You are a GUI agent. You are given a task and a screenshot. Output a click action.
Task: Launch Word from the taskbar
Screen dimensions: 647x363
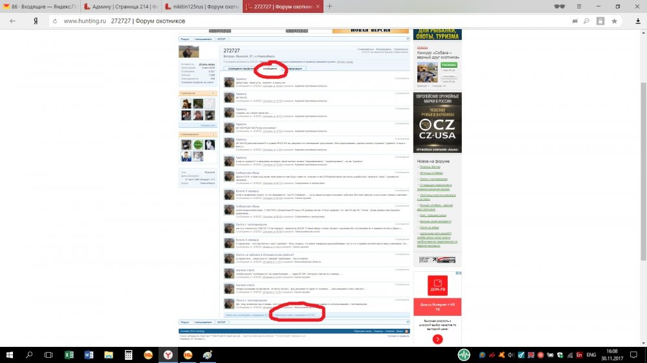[x=89, y=355]
